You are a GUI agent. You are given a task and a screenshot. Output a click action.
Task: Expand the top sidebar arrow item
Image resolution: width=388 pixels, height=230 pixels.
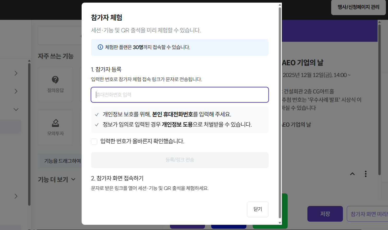(x=16, y=73)
